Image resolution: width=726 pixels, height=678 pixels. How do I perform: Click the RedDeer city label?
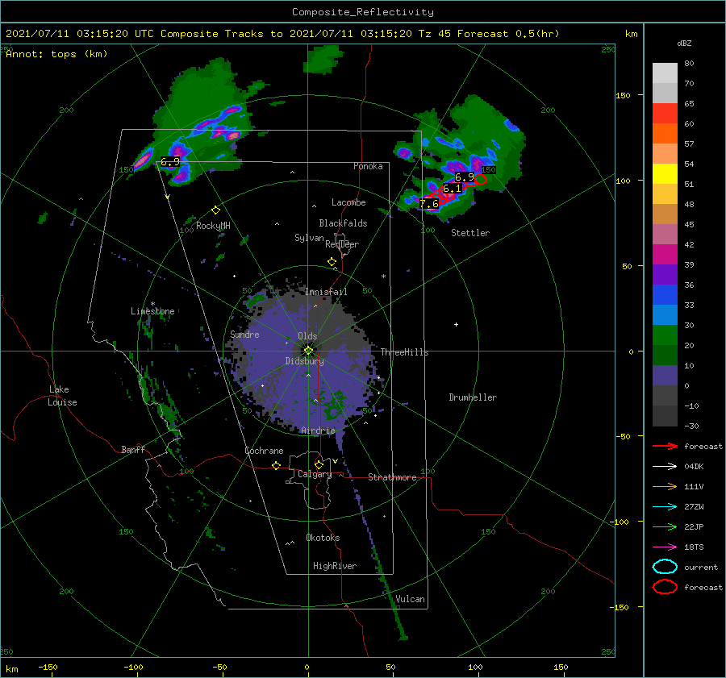[342, 244]
